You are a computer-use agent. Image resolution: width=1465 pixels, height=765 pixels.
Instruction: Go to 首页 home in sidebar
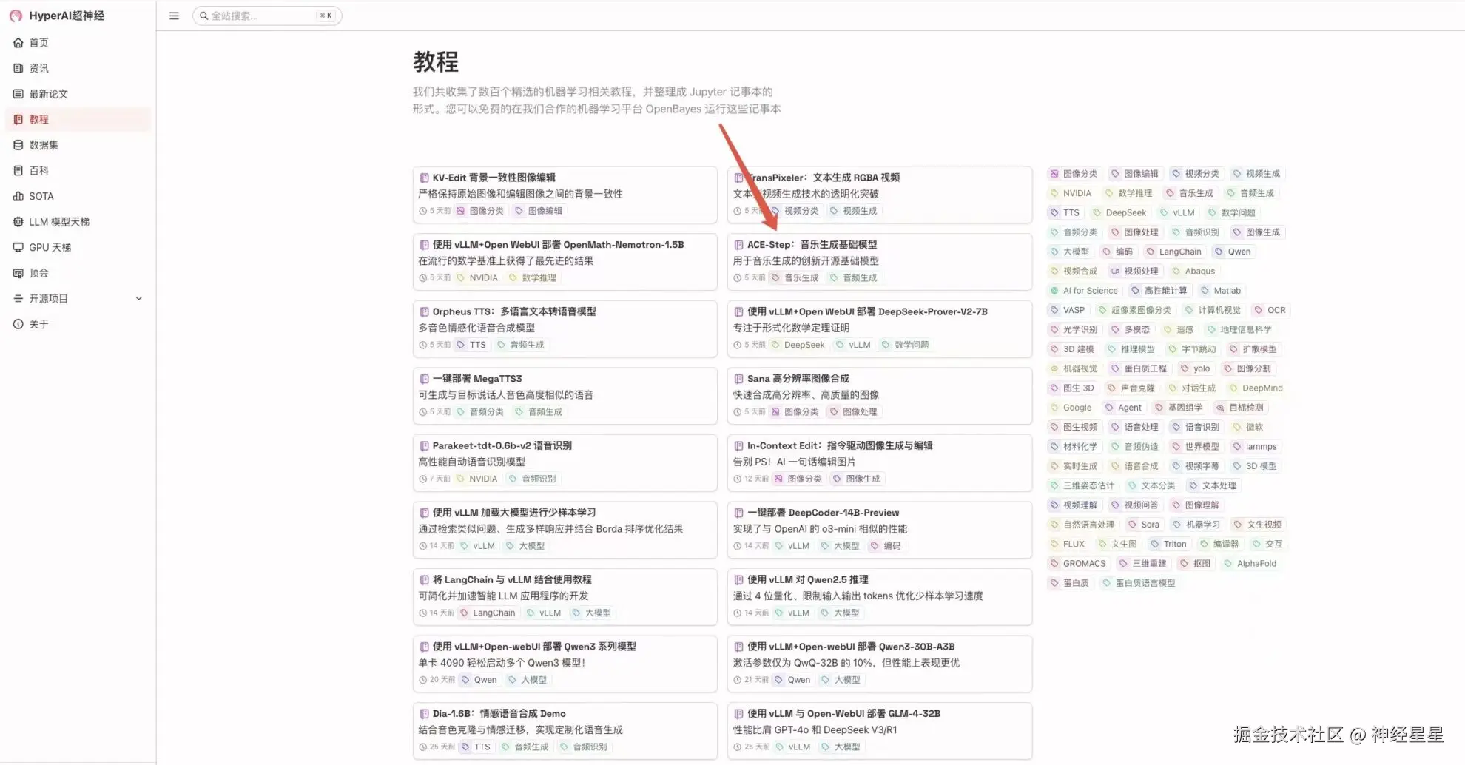click(x=78, y=43)
